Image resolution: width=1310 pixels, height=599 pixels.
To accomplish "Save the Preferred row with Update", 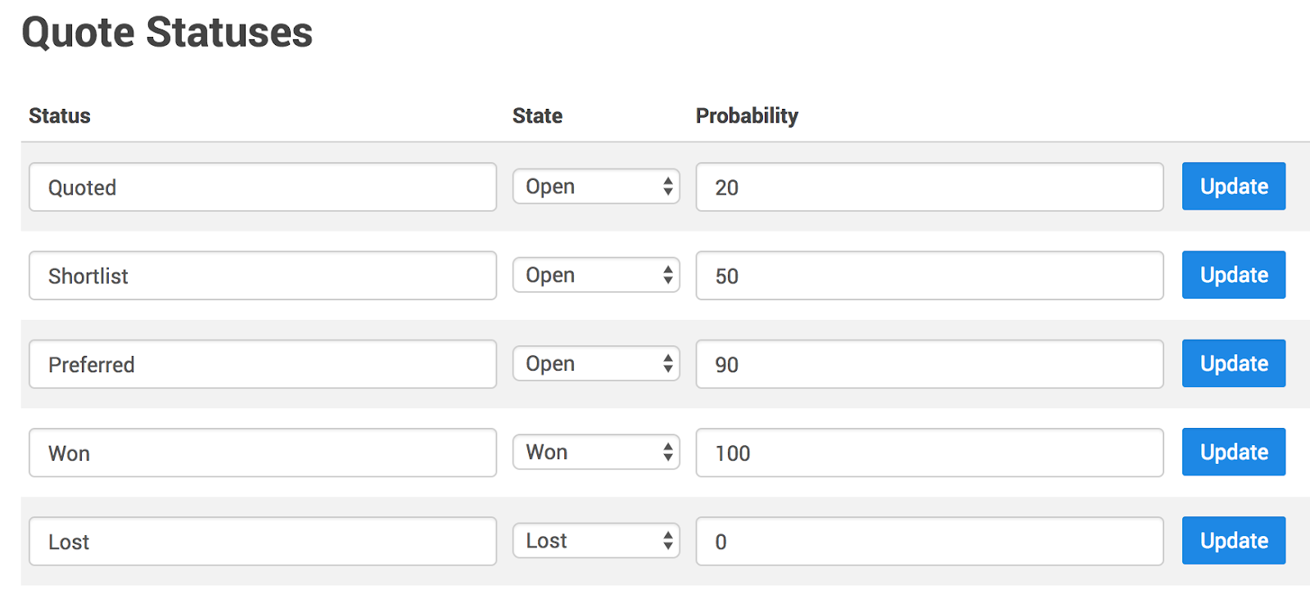I will click(x=1233, y=363).
